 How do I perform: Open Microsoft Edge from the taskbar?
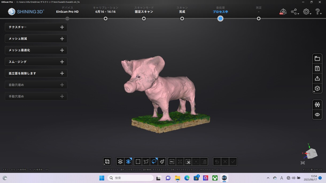(187, 178)
